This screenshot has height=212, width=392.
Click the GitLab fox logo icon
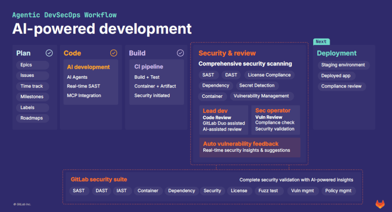pyautogui.click(x=380, y=204)
